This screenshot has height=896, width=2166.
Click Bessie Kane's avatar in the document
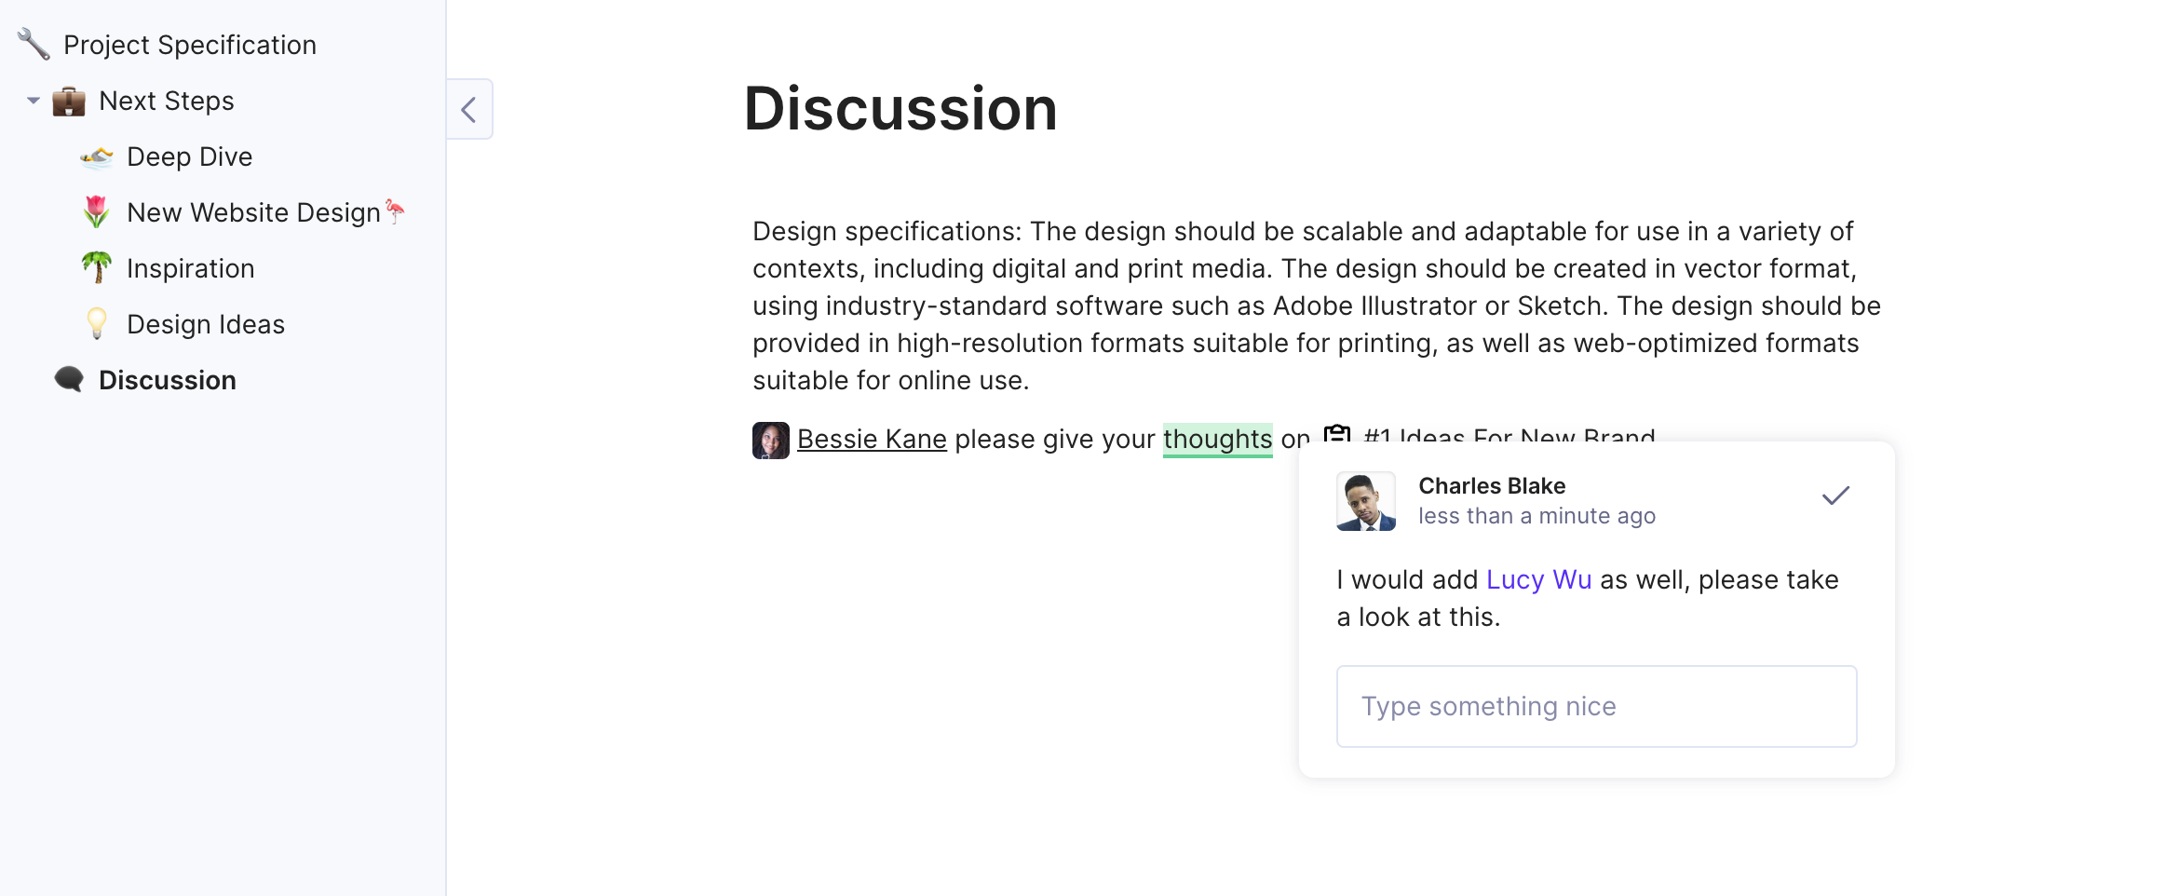[x=771, y=440]
